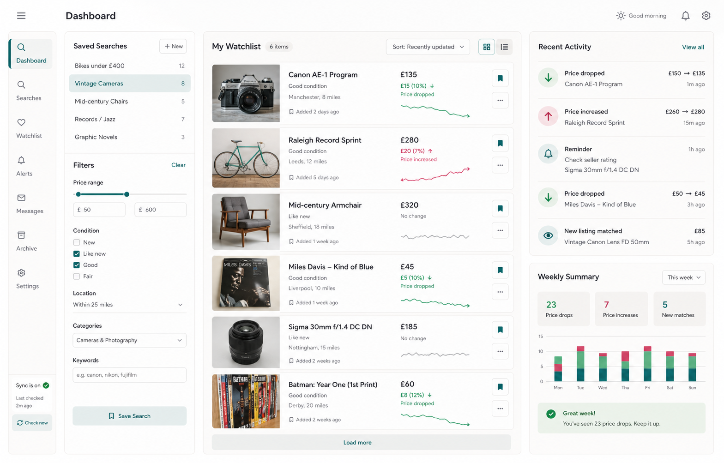The height and width of the screenshot is (463, 724).
Task: Click Load more button
Action: [x=362, y=442]
